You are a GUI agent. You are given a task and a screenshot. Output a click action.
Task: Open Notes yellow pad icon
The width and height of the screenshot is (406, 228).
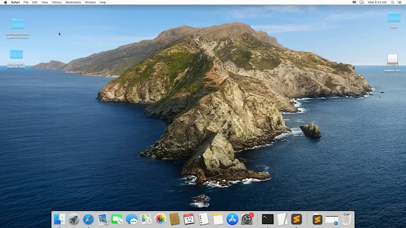tap(218, 219)
